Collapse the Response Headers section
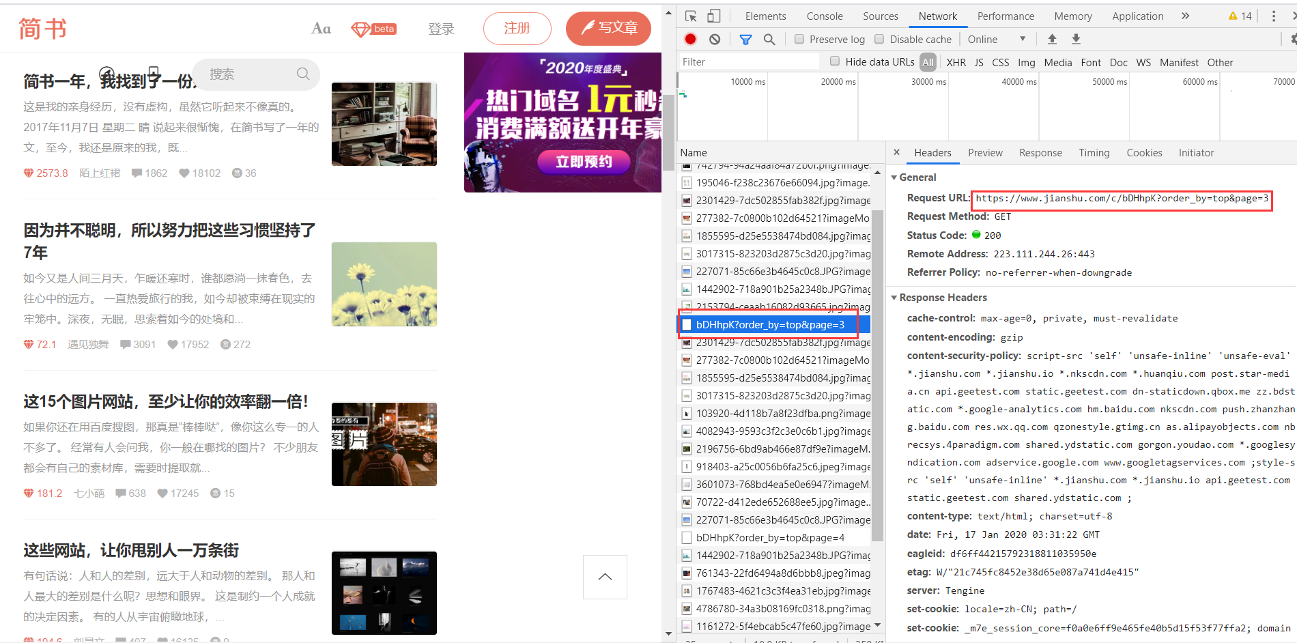The height and width of the screenshot is (643, 1297). 894,298
